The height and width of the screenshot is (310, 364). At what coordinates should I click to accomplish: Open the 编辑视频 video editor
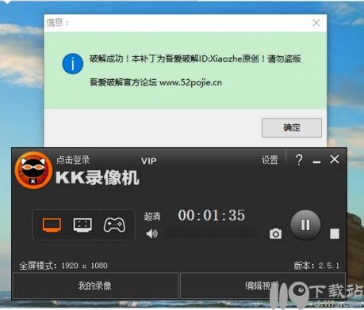pyautogui.click(x=262, y=285)
